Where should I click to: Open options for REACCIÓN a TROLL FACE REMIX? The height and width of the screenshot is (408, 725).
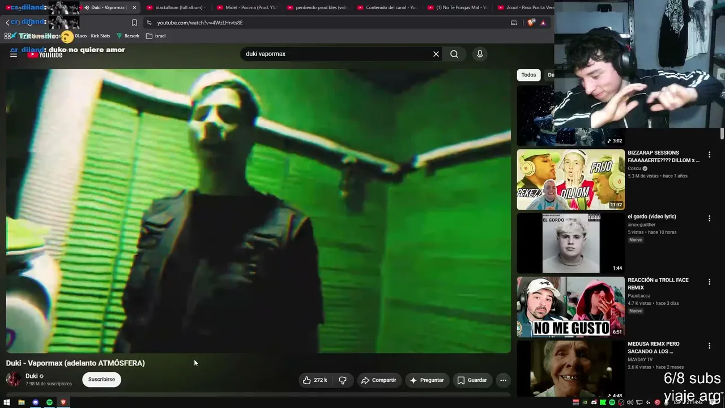pyautogui.click(x=709, y=282)
